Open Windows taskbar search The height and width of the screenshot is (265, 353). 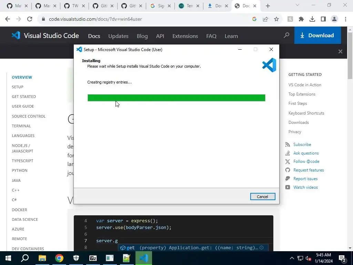(x=25, y=258)
